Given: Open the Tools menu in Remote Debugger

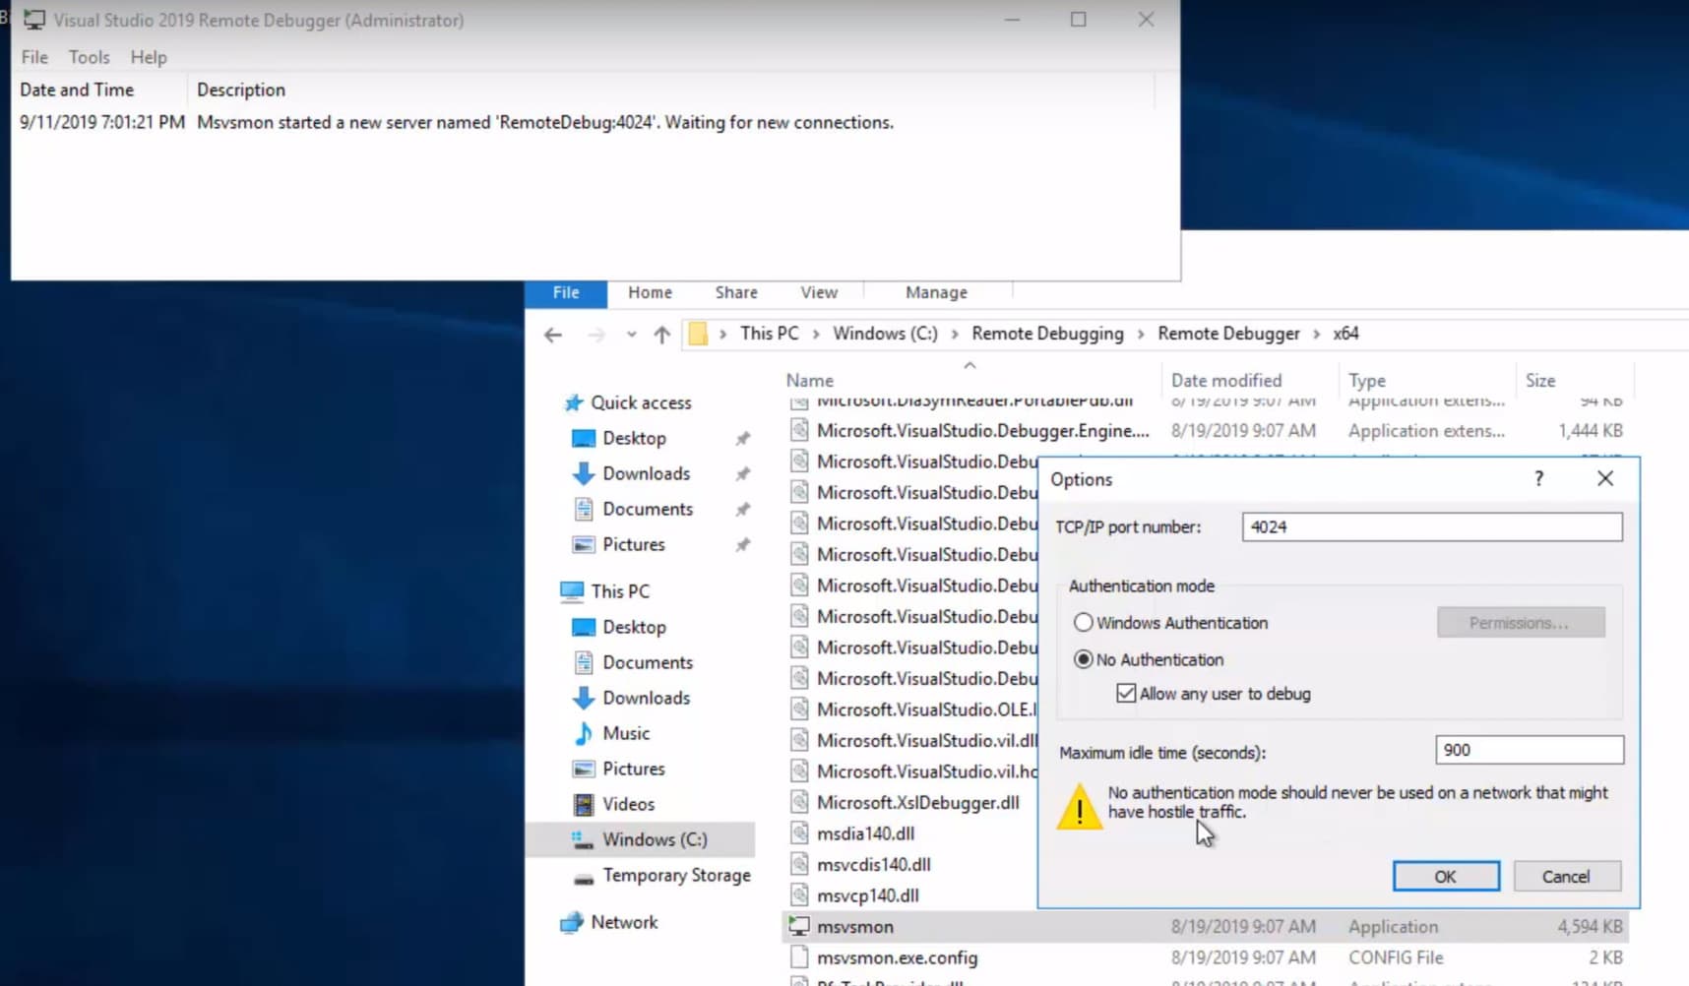Looking at the screenshot, I should [89, 57].
